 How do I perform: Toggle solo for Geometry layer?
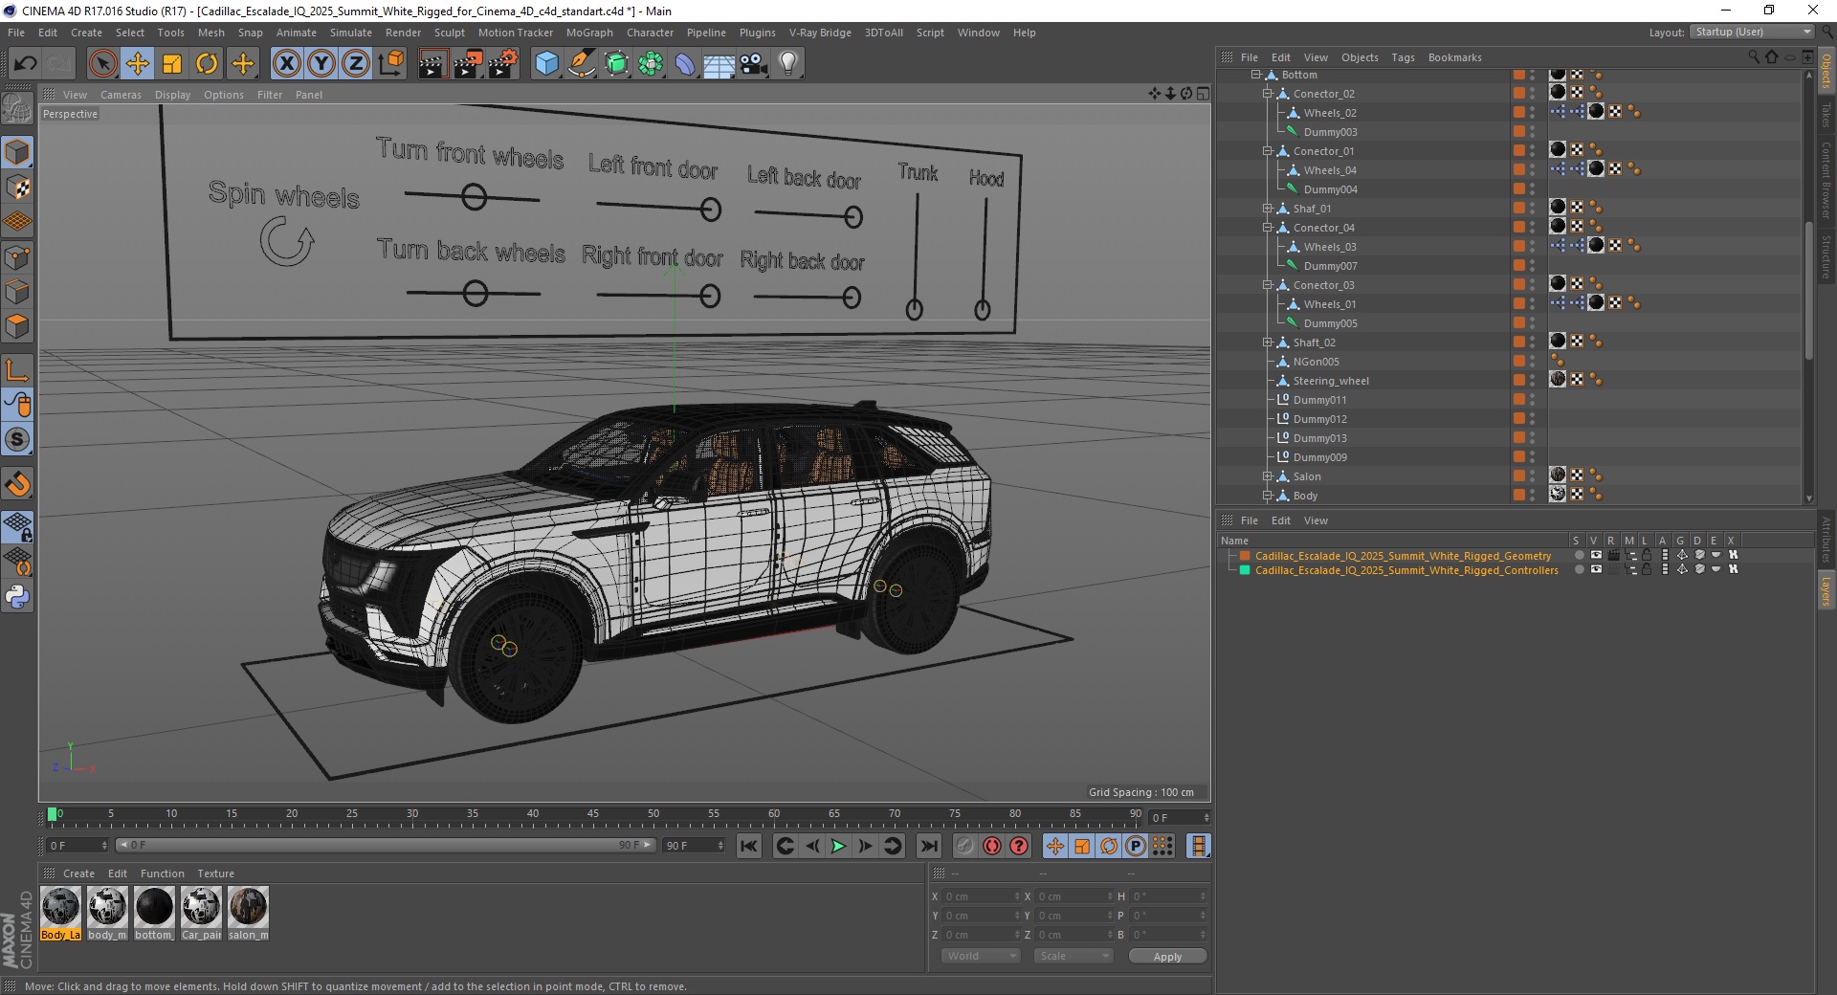[x=1579, y=556]
